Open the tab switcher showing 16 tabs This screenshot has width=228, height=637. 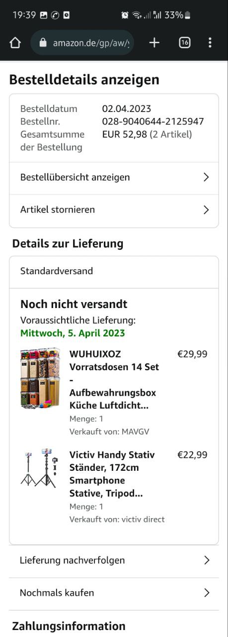[184, 43]
